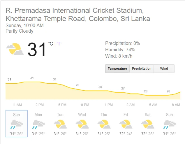The height and width of the screenshot is (144, 185).
Task: Jump to the 5 AM time marker
Action: pos(153,105)
